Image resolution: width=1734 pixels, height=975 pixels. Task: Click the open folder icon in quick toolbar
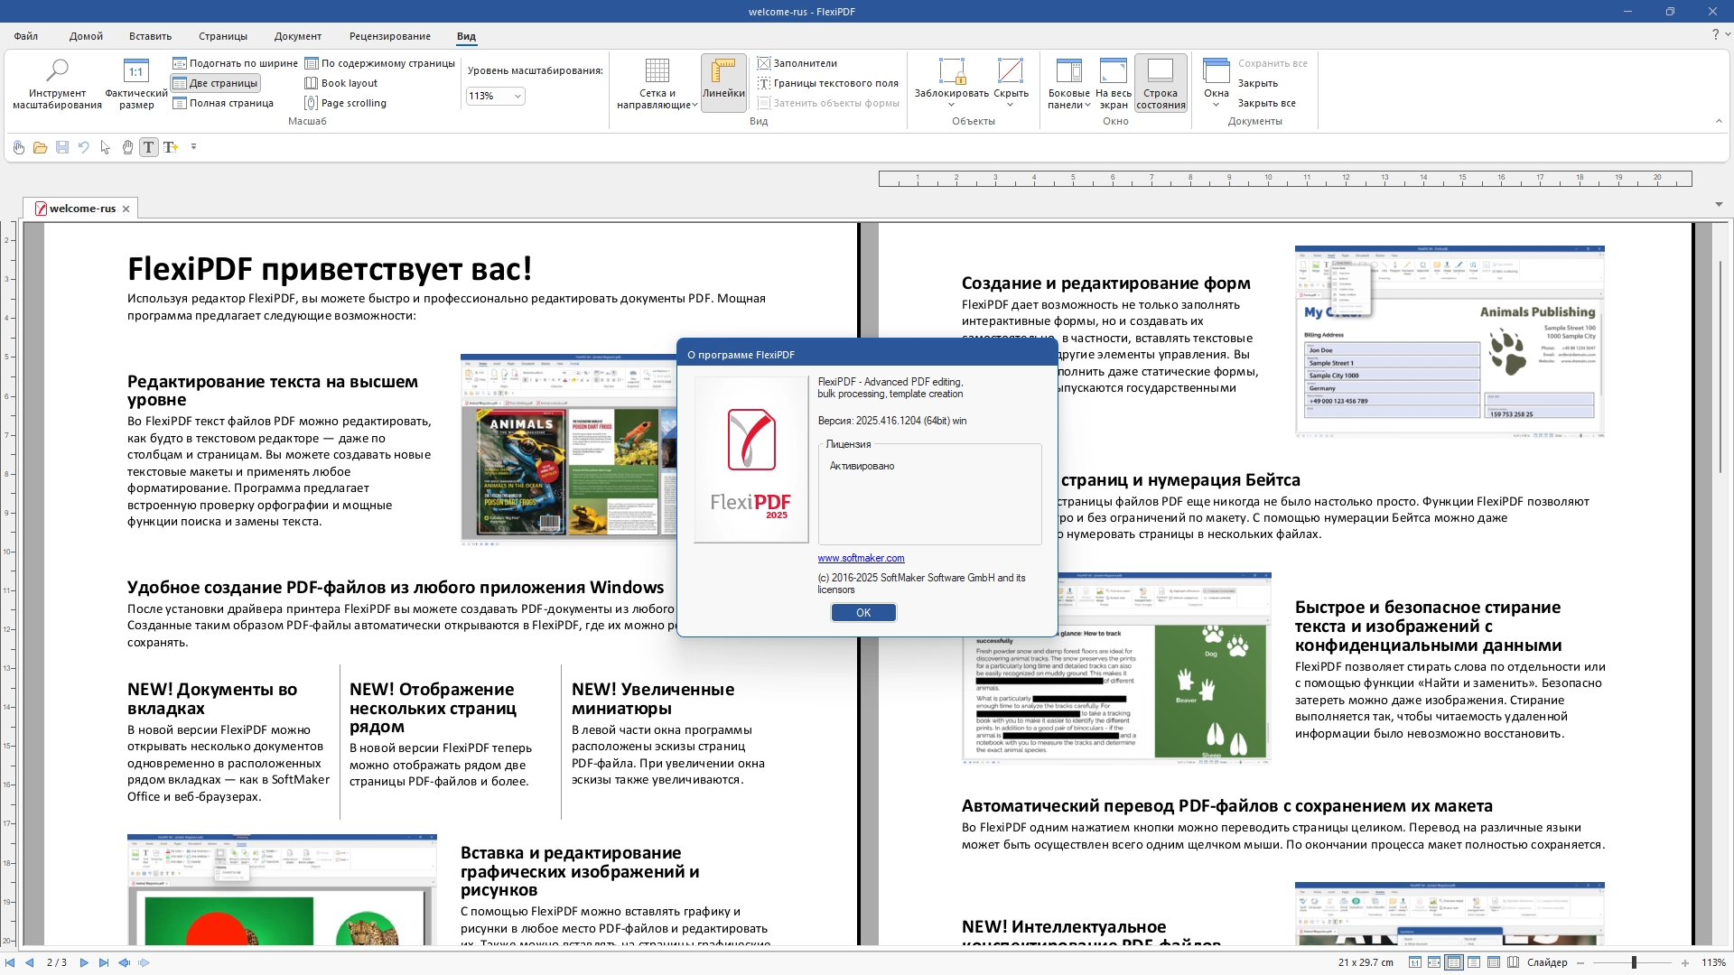point(40,147)
